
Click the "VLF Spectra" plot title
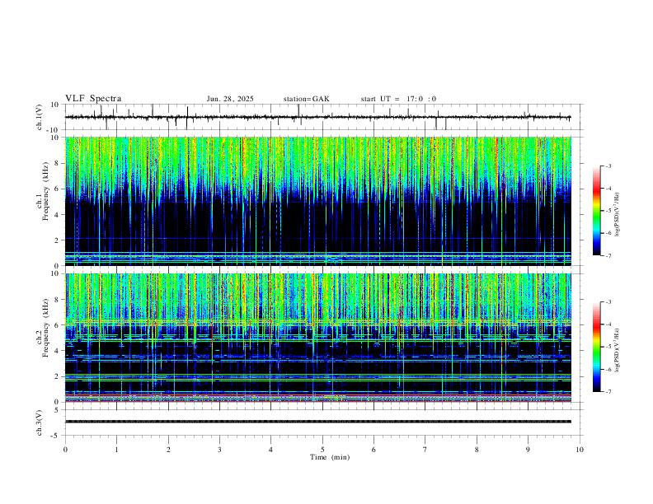point(93,99)
